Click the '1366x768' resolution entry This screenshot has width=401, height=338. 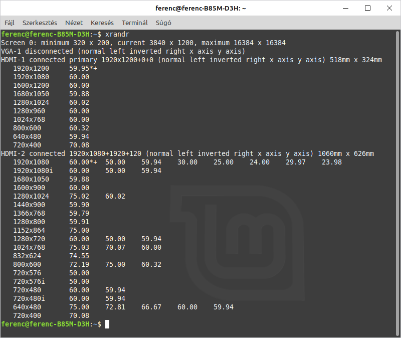coord(29,214)
